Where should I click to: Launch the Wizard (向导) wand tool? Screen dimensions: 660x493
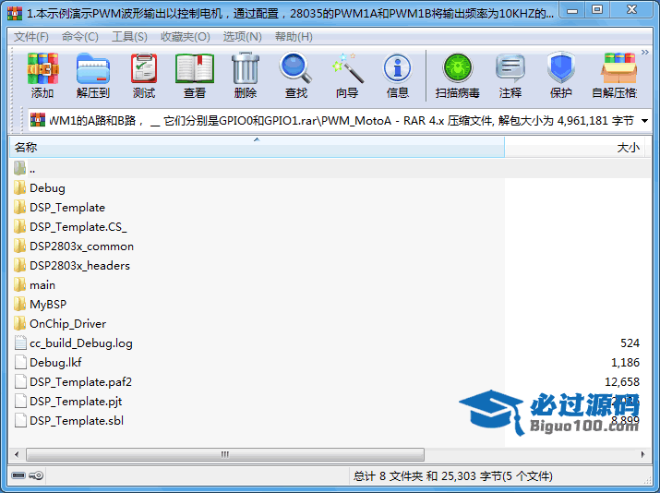(x=347, y=75)
